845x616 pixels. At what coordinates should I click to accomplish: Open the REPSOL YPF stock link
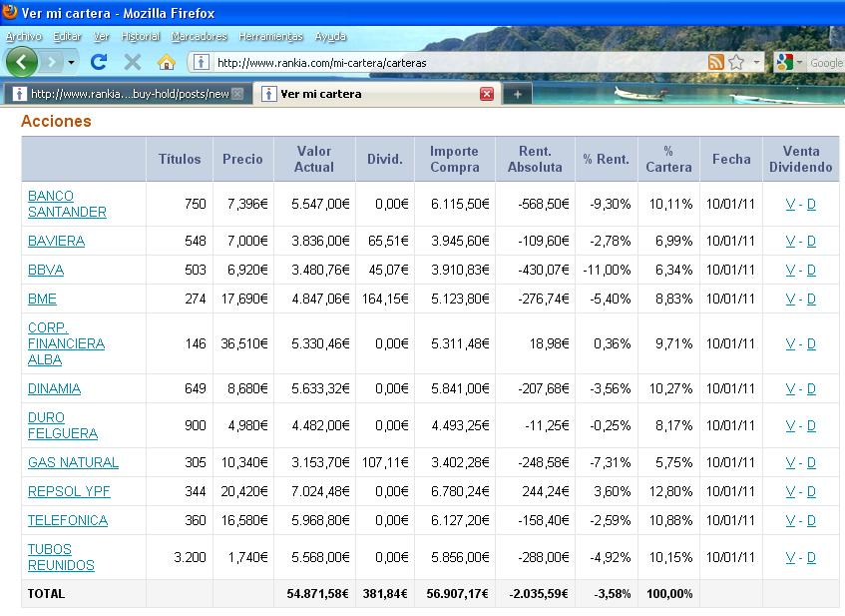pyautogui.click(x=69, y=491)
